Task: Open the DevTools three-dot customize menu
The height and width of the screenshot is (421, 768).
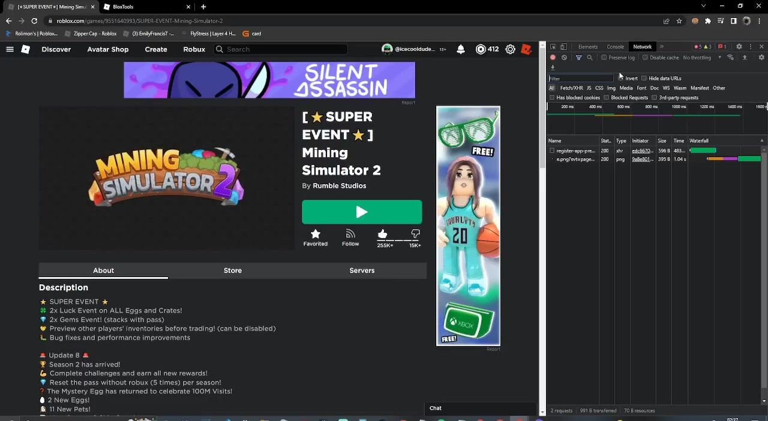Action: coord(750,47)
